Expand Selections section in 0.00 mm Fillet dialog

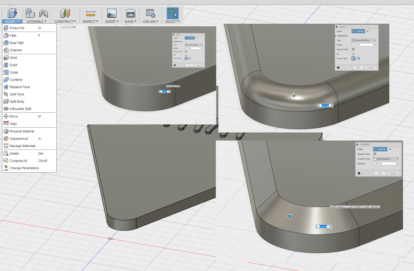click(173, 41)
